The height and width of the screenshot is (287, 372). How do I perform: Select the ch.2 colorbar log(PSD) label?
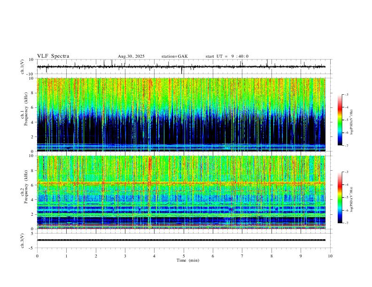pyautogui.click(x=352, y=199)
